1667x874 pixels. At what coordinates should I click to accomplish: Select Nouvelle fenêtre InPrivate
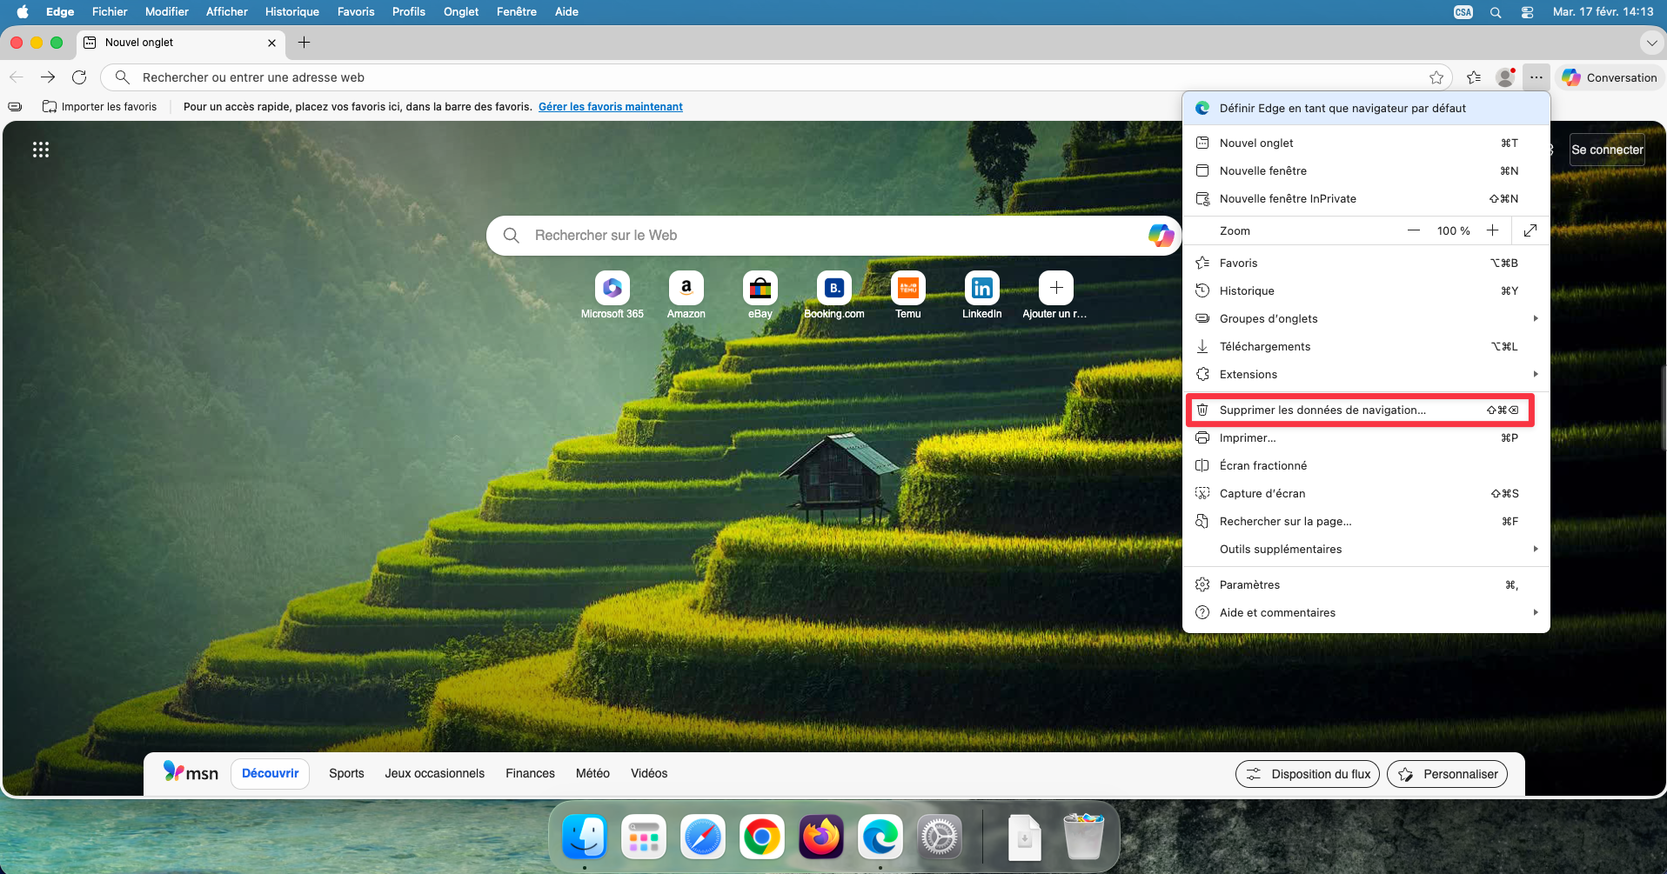(x=1367, y=198)
